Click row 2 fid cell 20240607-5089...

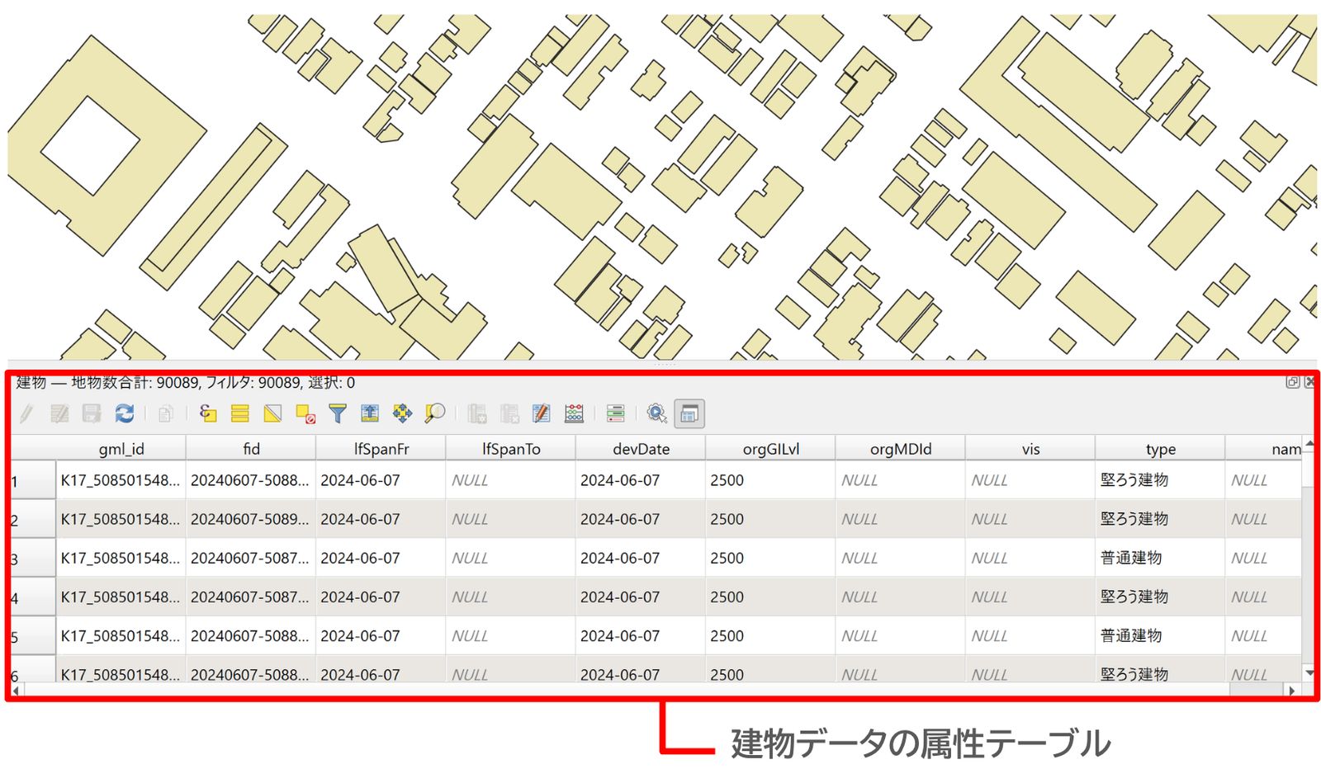pyautogui.click(x=251, y=519)
